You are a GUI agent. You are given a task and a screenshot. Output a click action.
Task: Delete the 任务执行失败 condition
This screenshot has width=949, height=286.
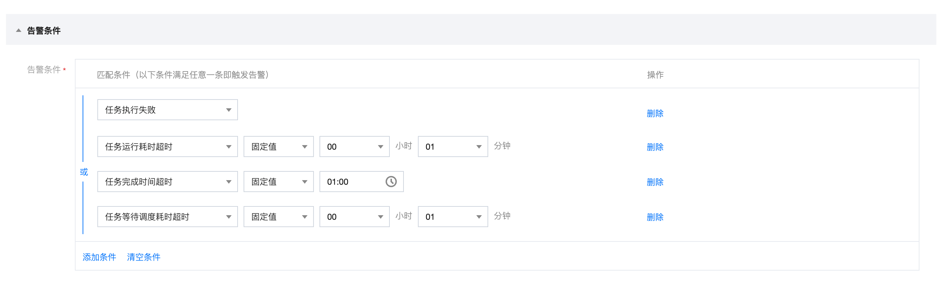coord(655,114)
